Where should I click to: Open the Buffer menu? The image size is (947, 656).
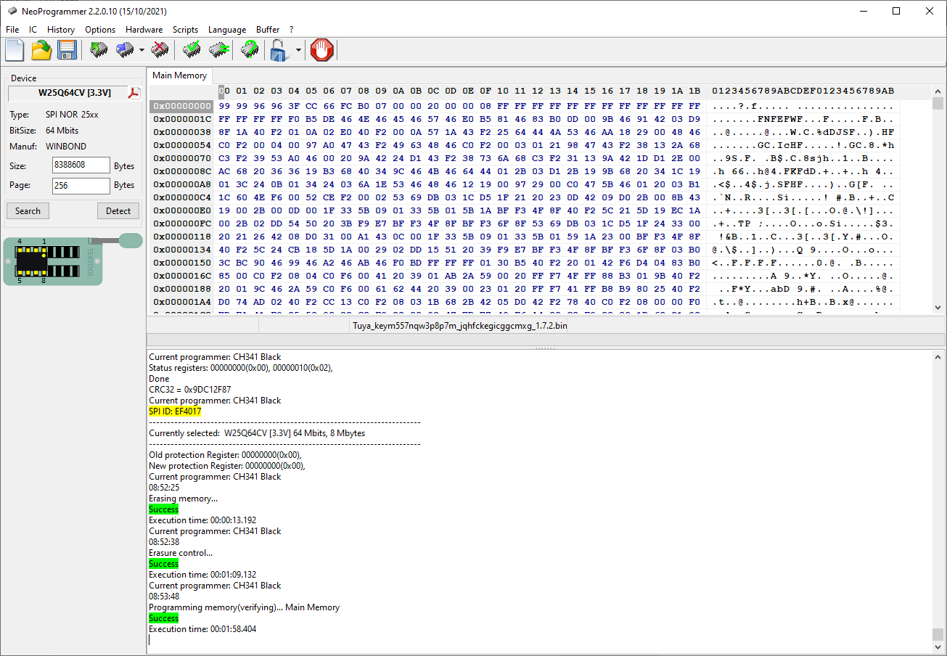268,30
